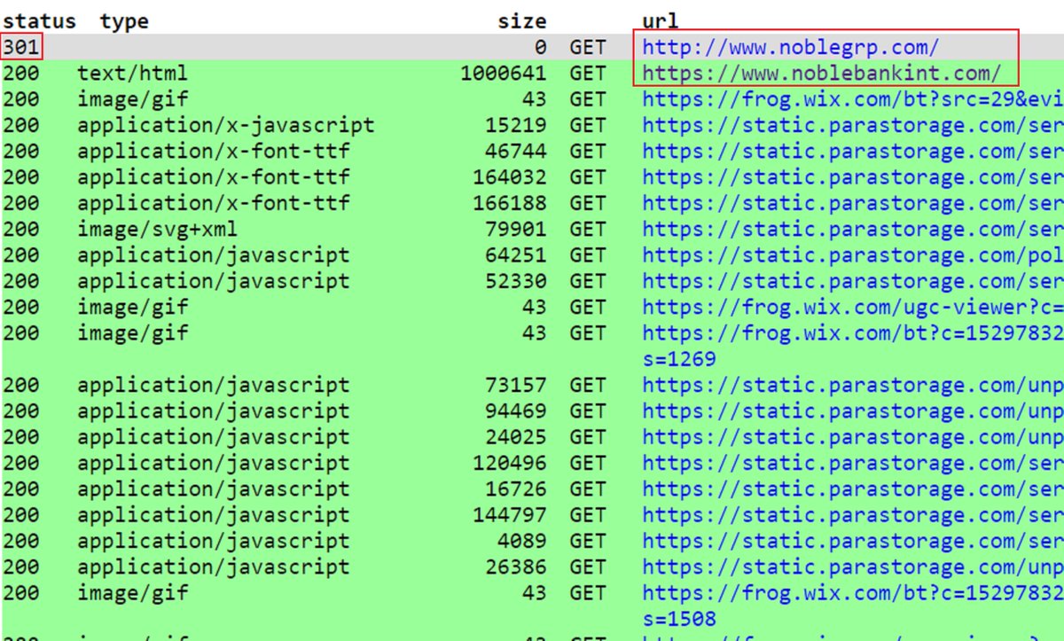Select the size 0 of the 301 row
The width and height of the screenshot is (1064, 641).
pos(541,46)
